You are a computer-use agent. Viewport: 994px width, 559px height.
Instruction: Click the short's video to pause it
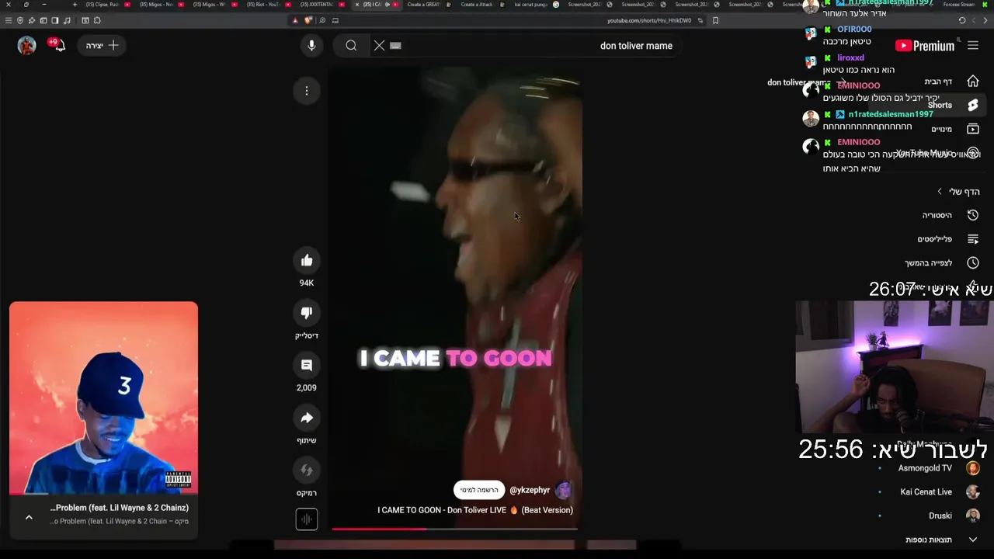[455, 299]
